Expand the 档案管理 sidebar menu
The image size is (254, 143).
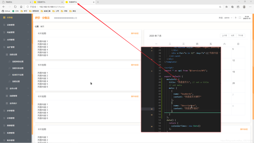[16, 32]
